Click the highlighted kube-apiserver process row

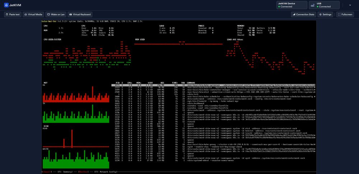(213, 85)
